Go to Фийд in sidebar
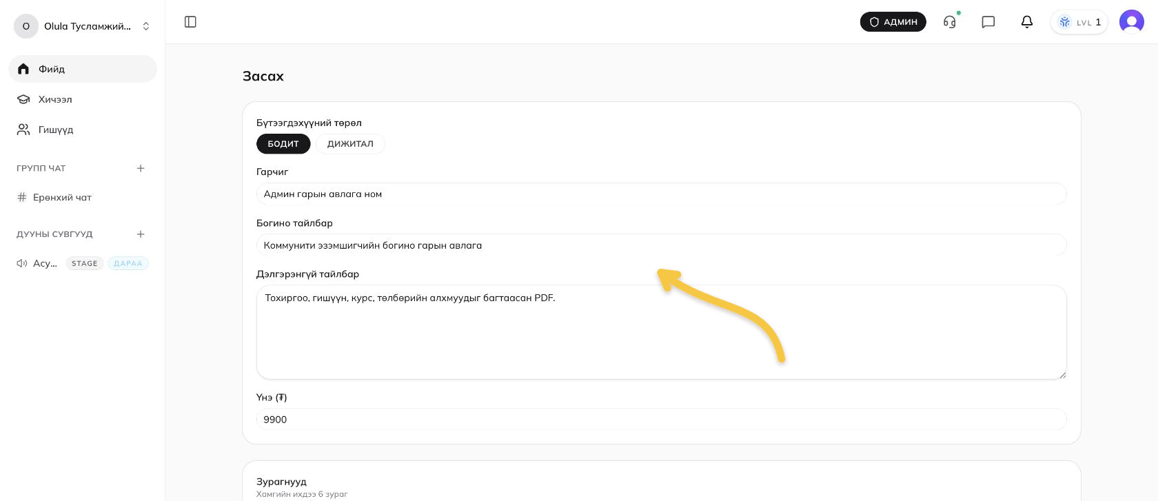This screenshot has height=501, width=1158. pyautogui.click(x=83, y=69)
